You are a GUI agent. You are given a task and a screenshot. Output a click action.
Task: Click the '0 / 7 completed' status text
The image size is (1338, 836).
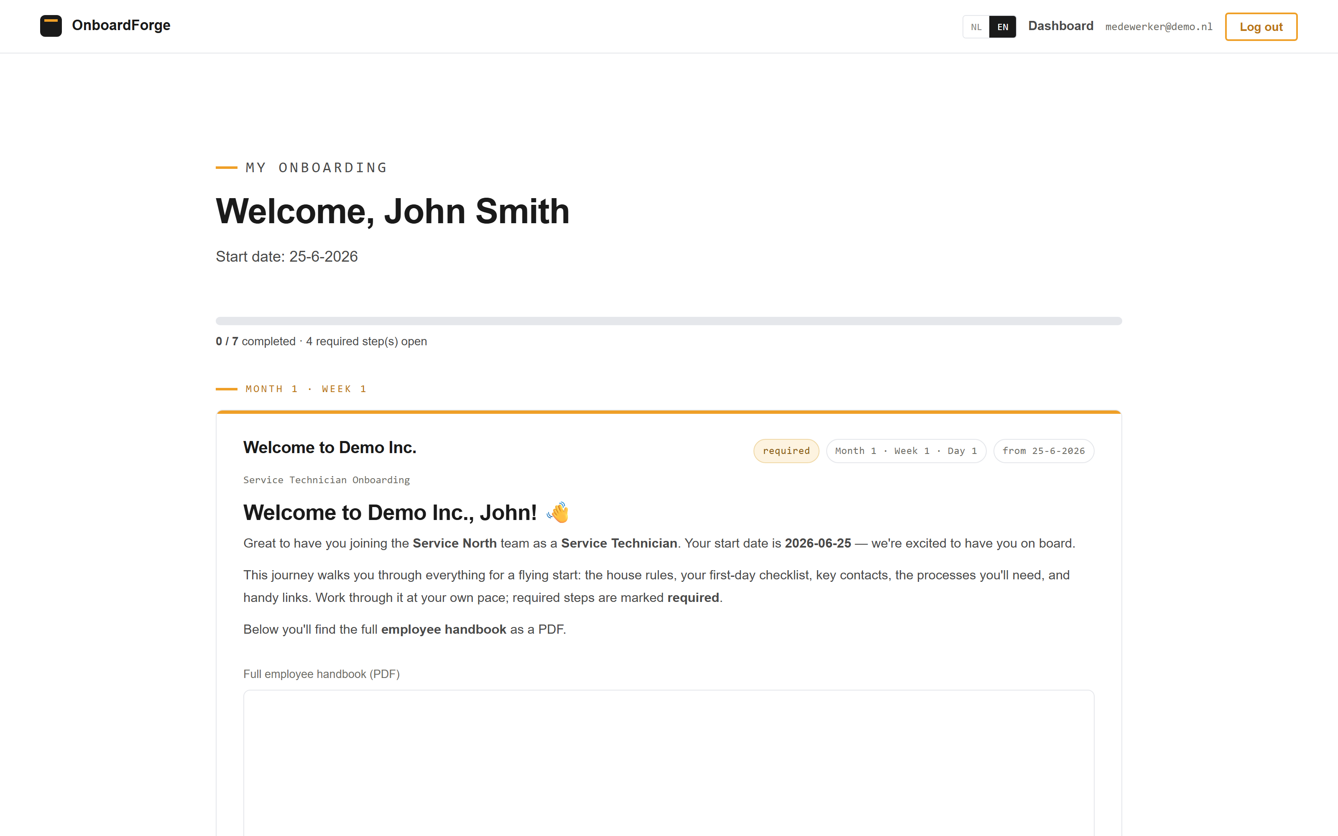(255, 341)
